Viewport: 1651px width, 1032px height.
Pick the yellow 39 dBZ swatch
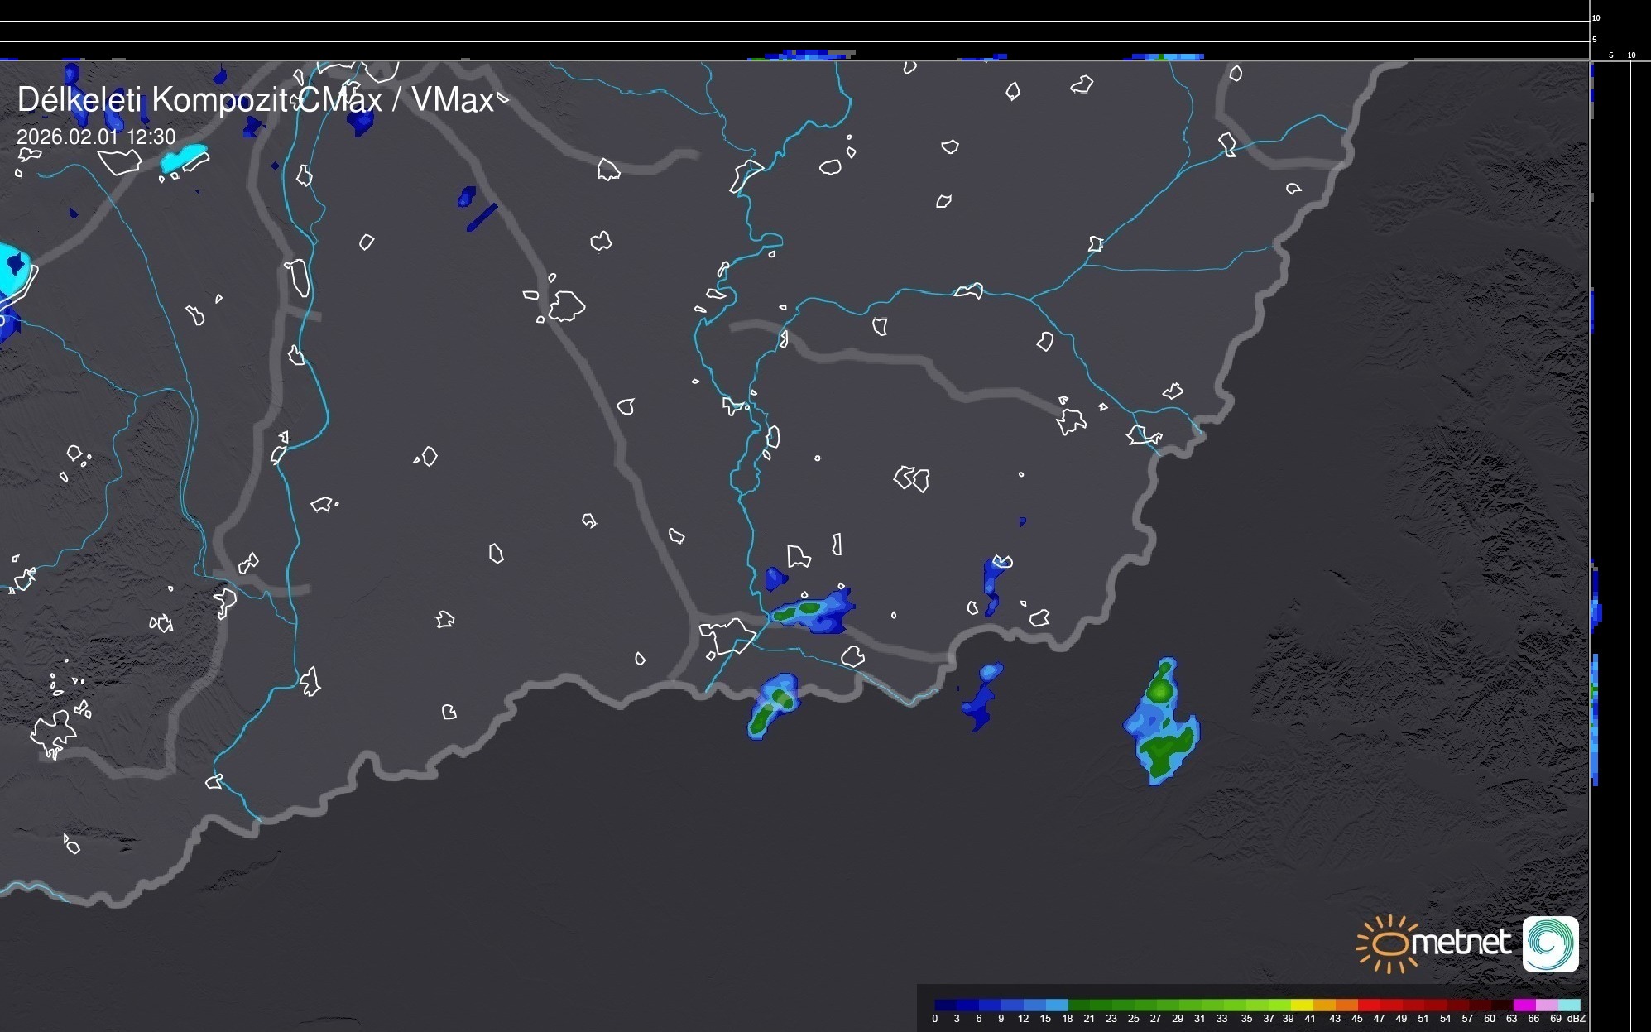point(1300,1005)
